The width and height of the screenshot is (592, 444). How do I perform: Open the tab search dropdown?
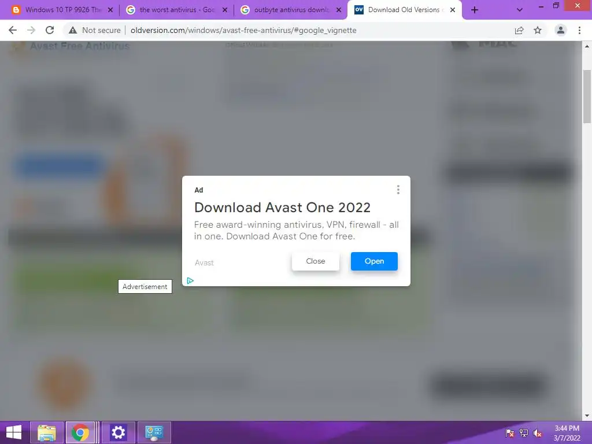click(520, 10)
